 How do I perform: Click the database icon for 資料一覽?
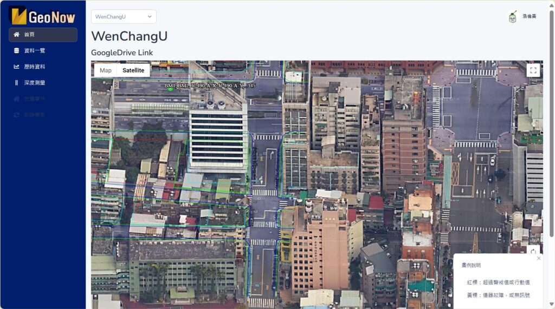click(x=16, y=50)
